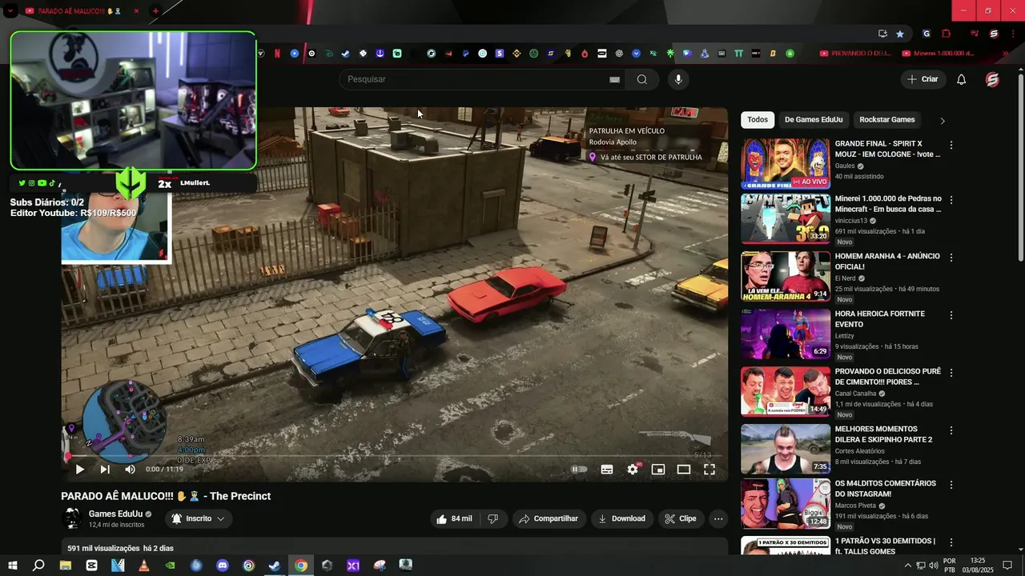Open options for HORA HEROICA video
Screen dimensions: 1025x576
pyautogui.click(x=951, y=315)
